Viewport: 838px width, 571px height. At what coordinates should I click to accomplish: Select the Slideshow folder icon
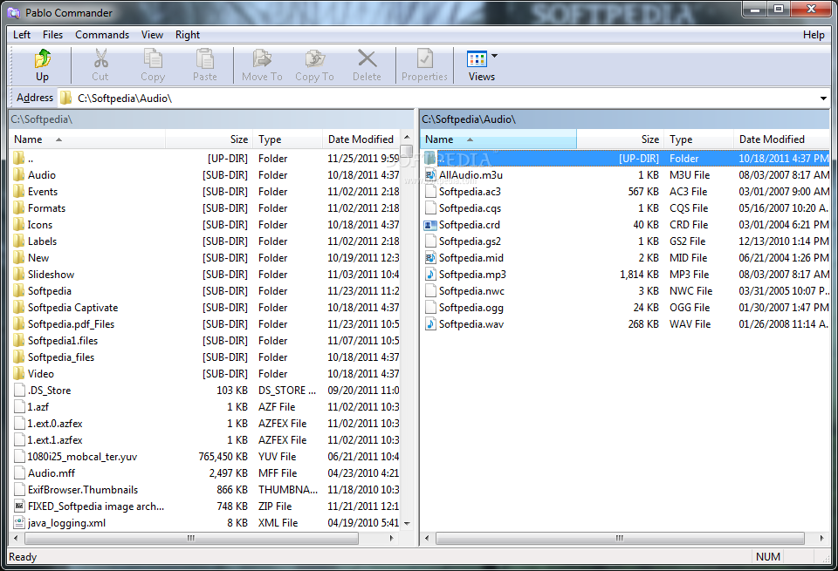(18, 275)
